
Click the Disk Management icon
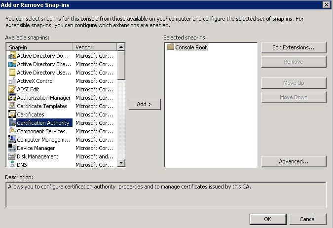pyautogui.click(x=12, y=156)
